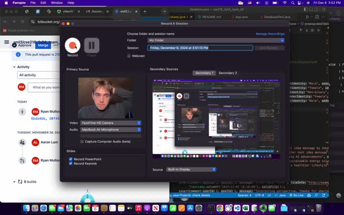The height and width of the screenshot is (215, 344).
Task: Toggle Capture Computer Audio (beta) checkbox
Action: pyautogui.click(x=82, y=141)
